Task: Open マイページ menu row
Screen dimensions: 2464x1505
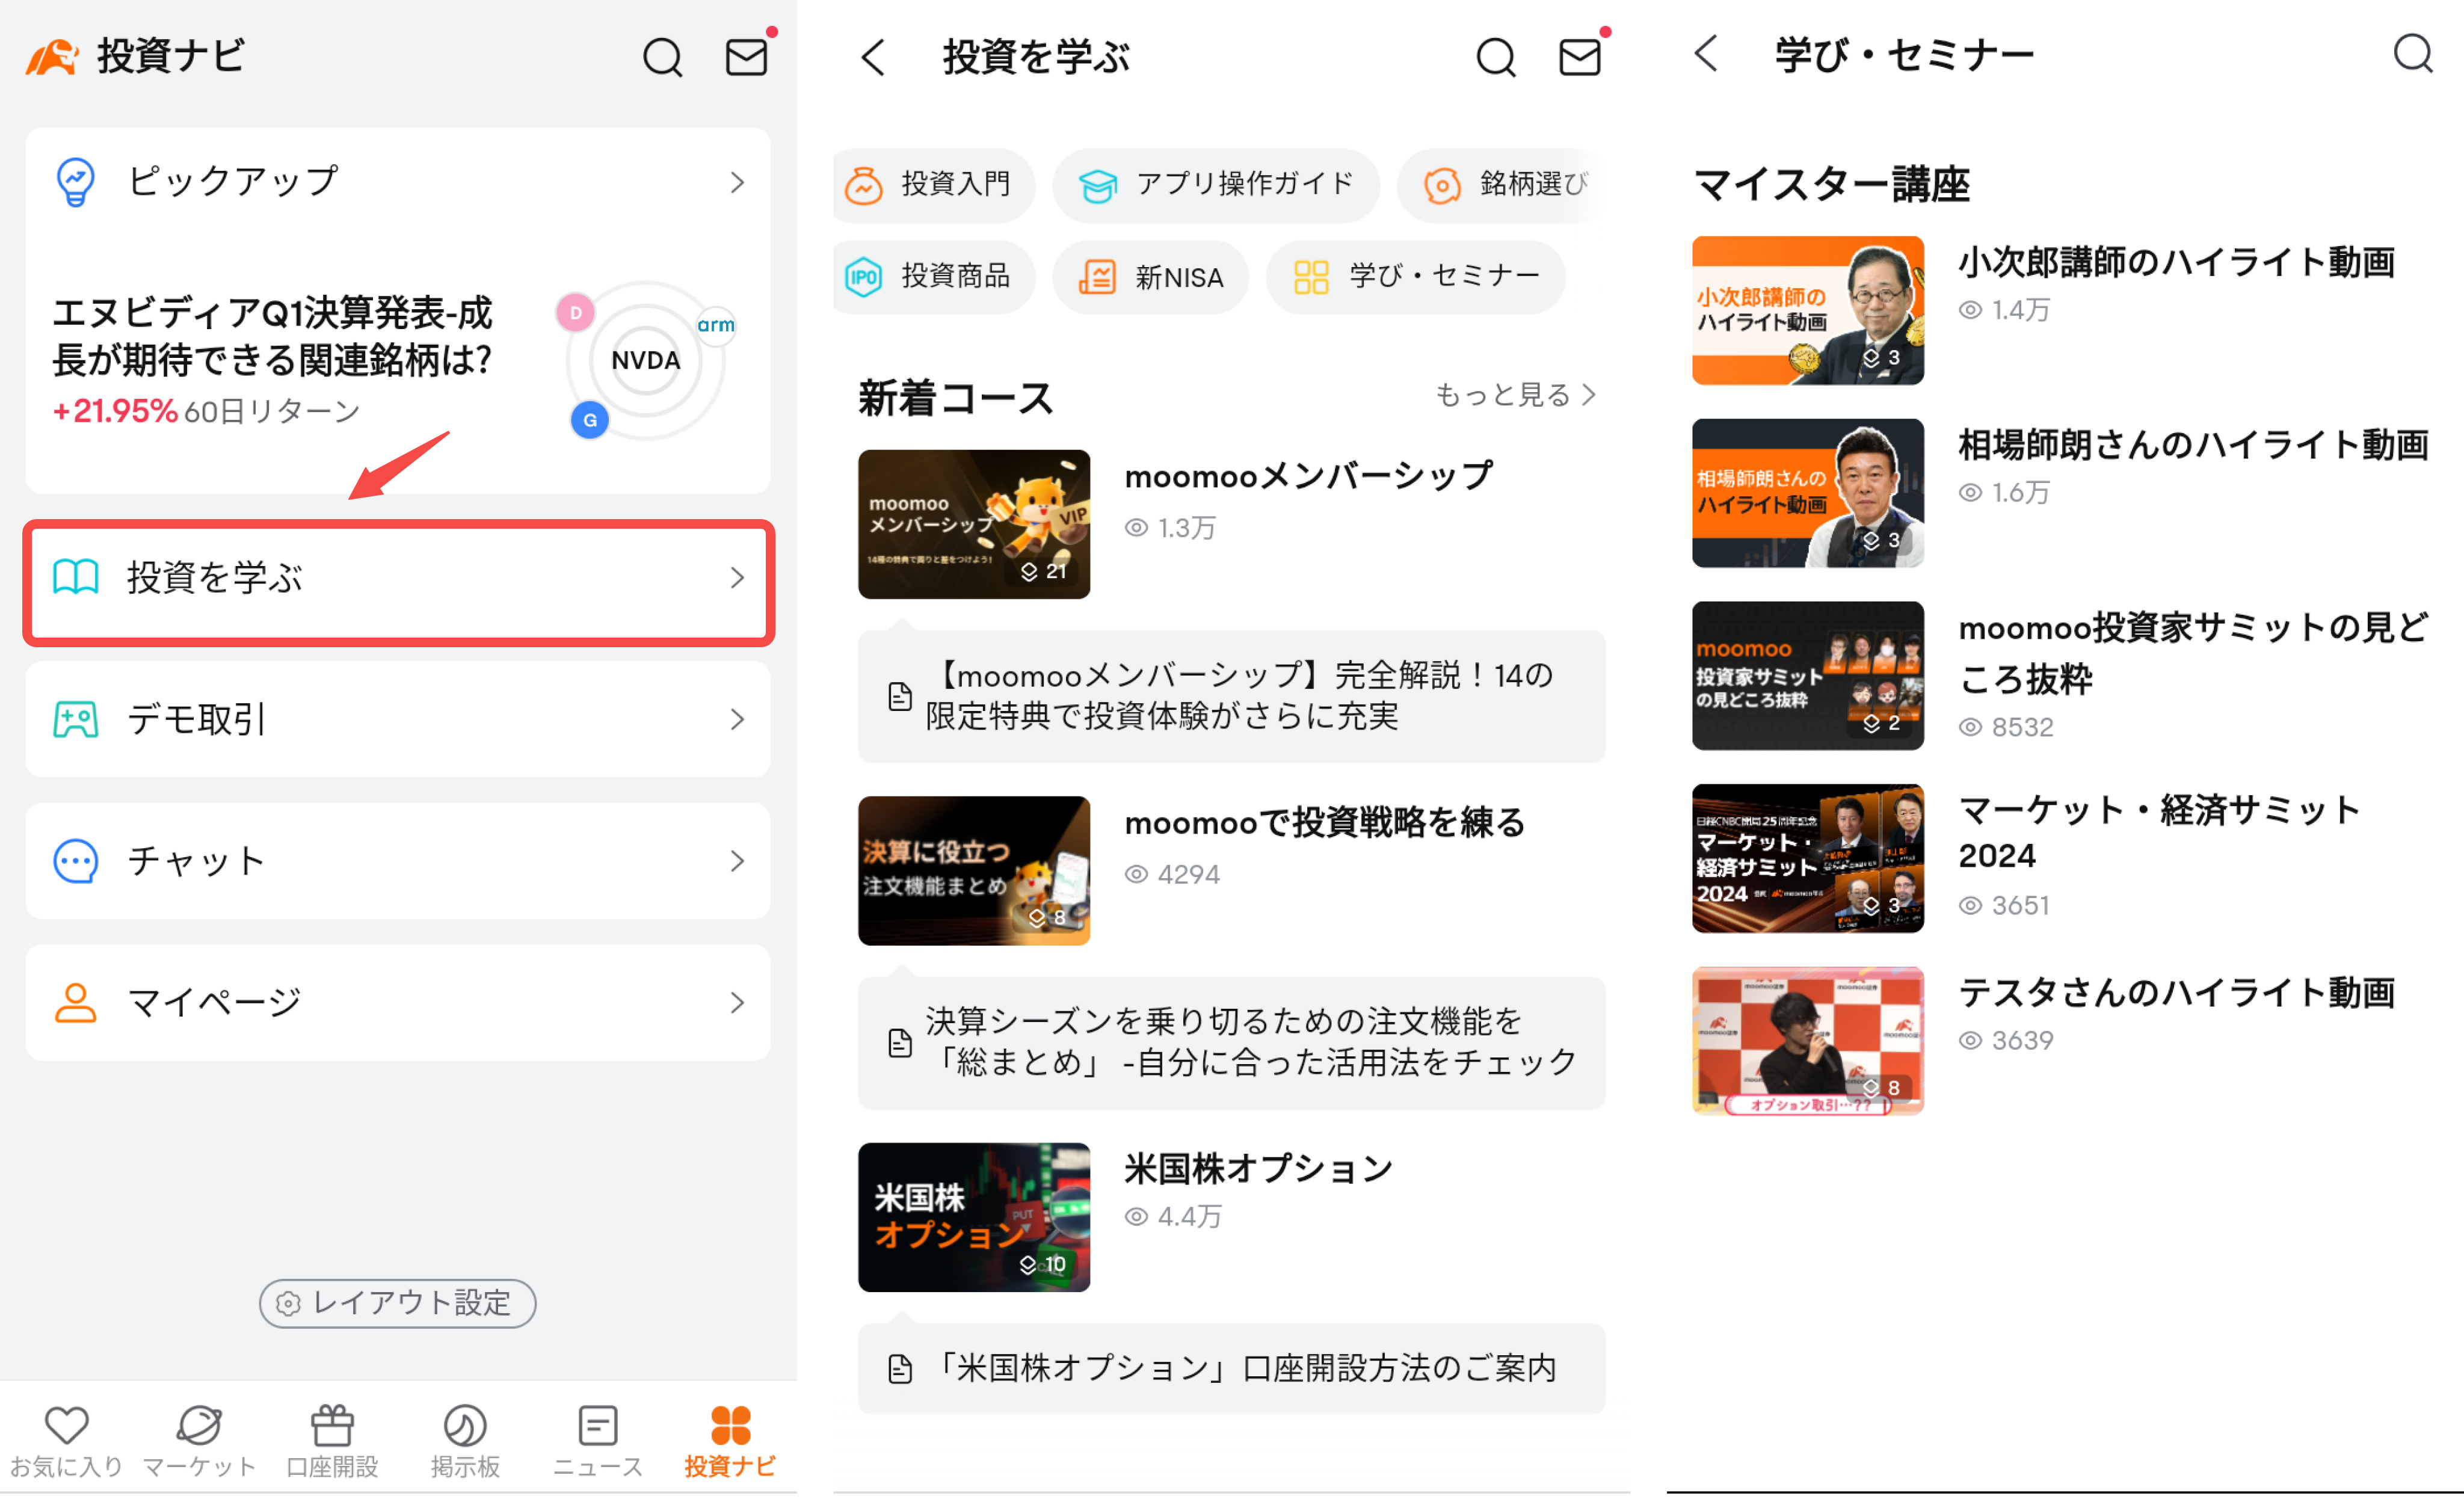Action: pyautogui.click(x=398, y=1003)
